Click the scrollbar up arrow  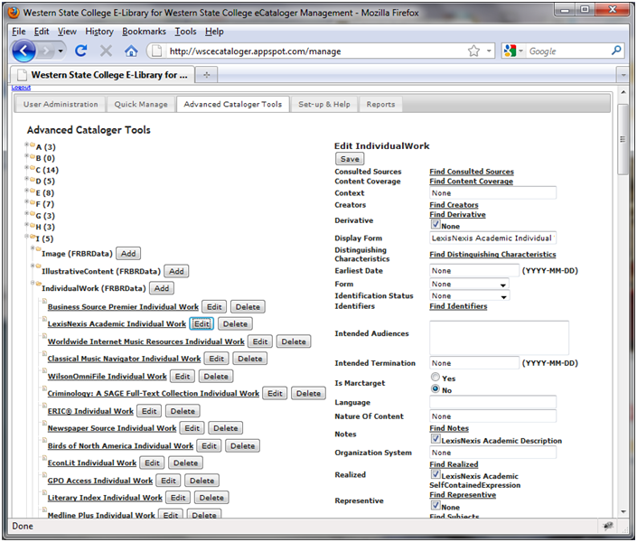pyautogui.click(x=623, y=92)
